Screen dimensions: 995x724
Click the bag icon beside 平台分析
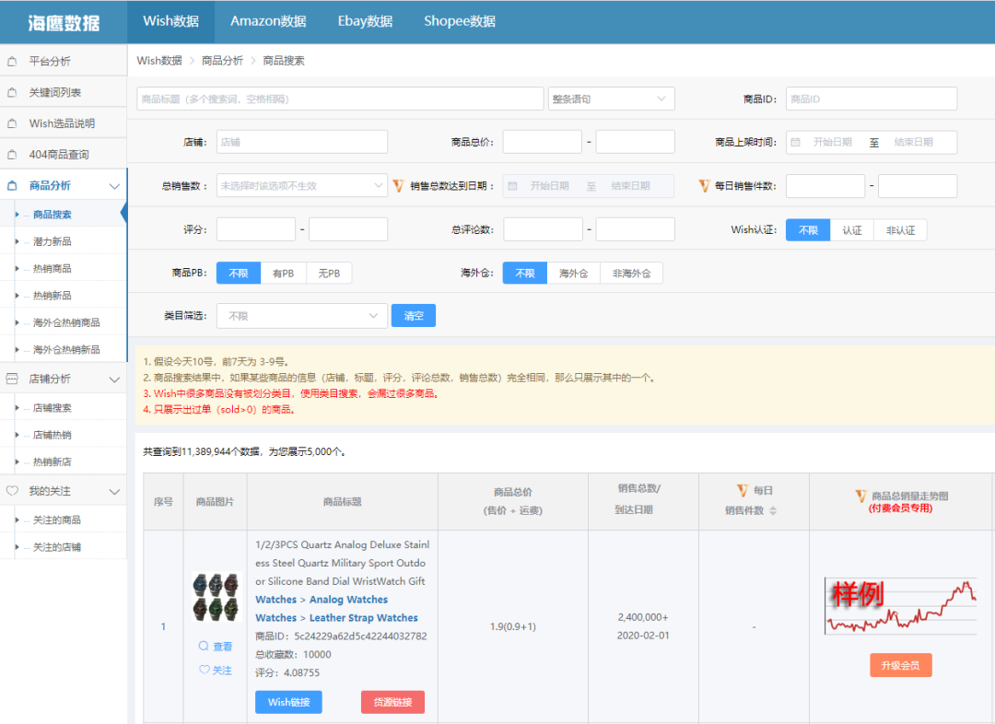click(12, 62)
